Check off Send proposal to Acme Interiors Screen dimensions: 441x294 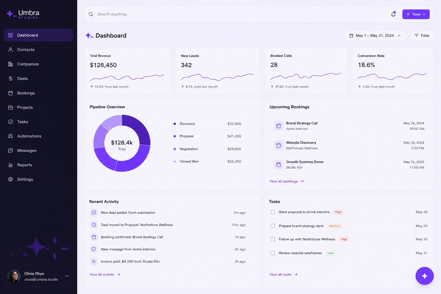[x=273, y=212]
